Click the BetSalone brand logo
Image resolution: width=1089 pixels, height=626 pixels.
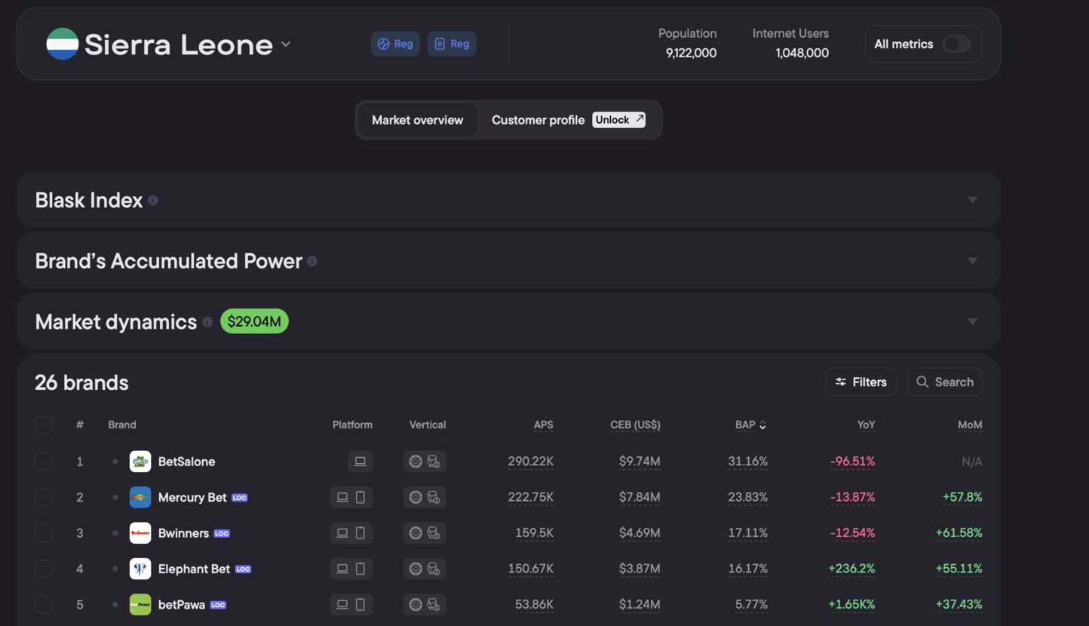(140, 462)
